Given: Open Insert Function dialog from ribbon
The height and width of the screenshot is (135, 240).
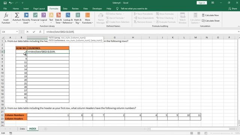Looking at the screenshot, I should point(6,18).
